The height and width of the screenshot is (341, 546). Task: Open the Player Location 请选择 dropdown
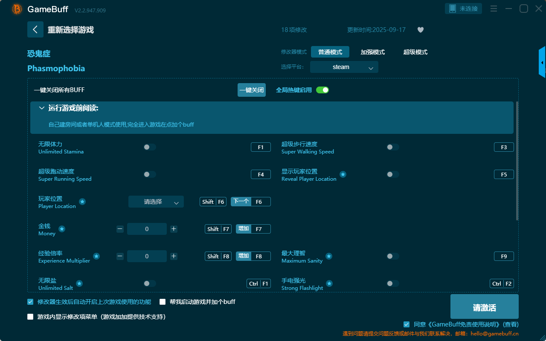(156, 202)
